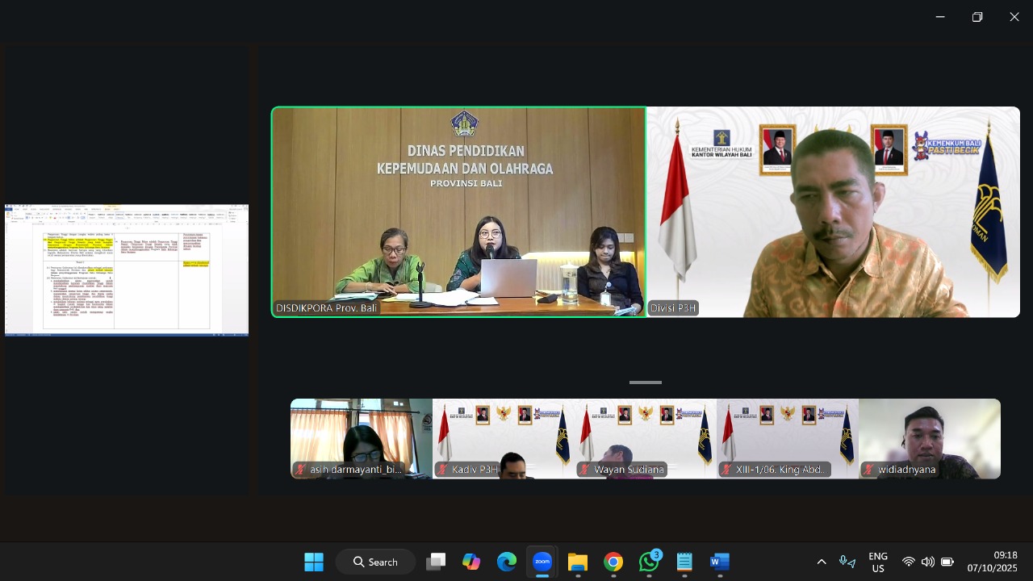Screen dimensions: 1033x581
Task: Open the Notepad app in taskbar
Action: [x=684, y=562]
